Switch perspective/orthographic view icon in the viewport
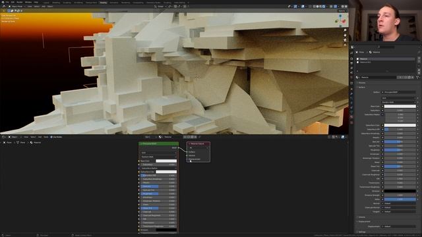The image size is (422, 237). point(345,45)
